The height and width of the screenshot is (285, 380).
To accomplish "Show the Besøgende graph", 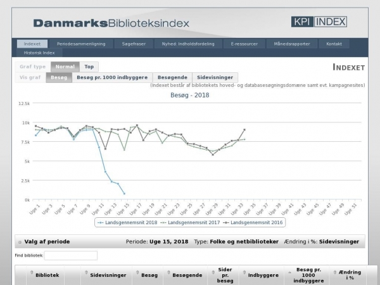I will coord(172,77).
